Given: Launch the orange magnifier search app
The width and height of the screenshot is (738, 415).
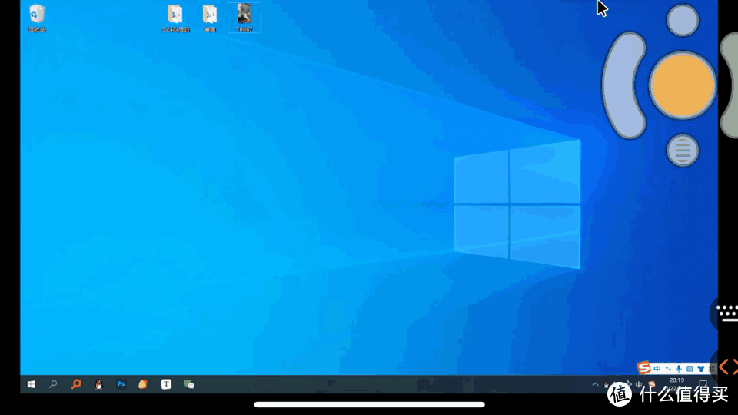Looking at the screenshot, I should [x=75, y=384].
